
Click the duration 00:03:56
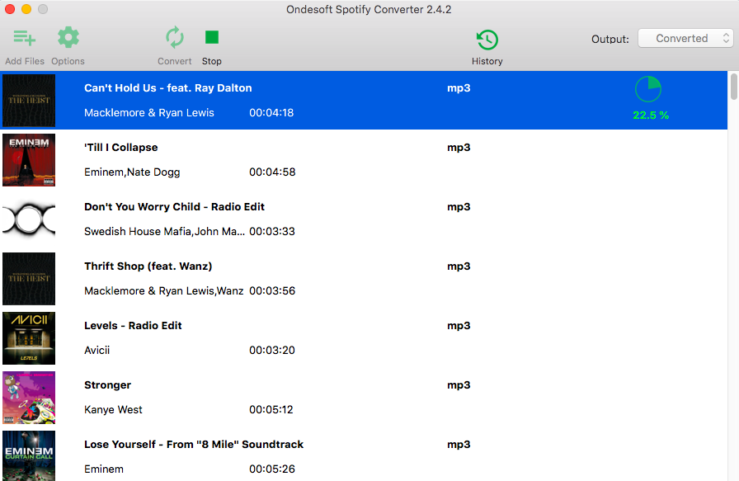tap(272, 291)
